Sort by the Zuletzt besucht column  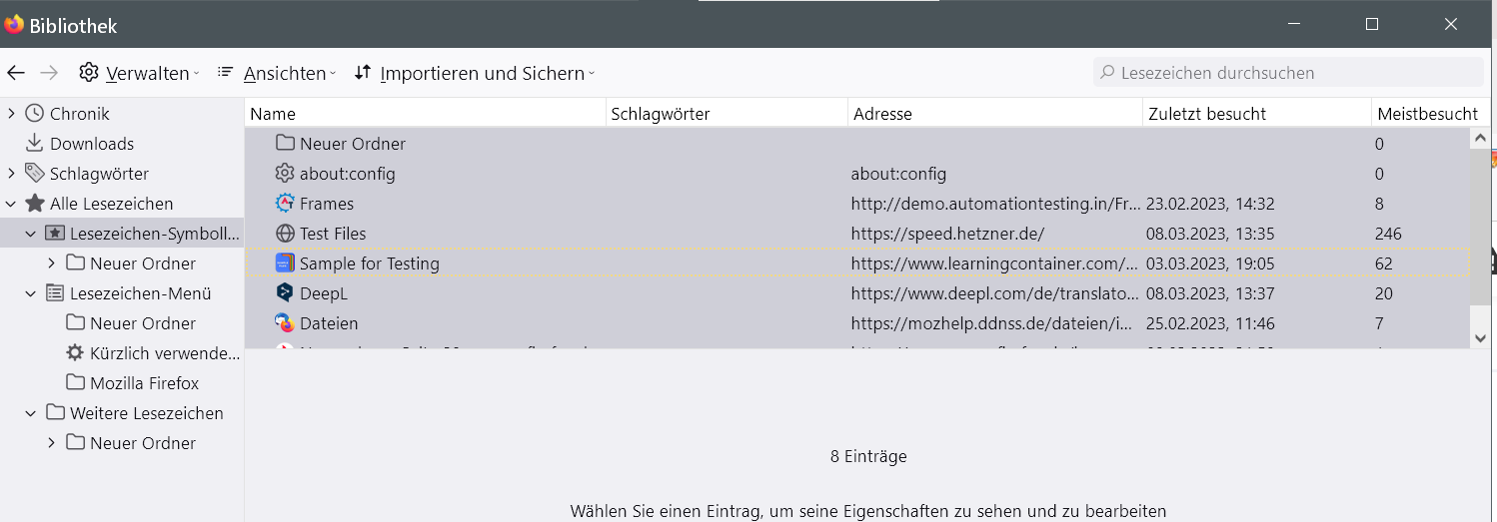[x=1207, y=114]
